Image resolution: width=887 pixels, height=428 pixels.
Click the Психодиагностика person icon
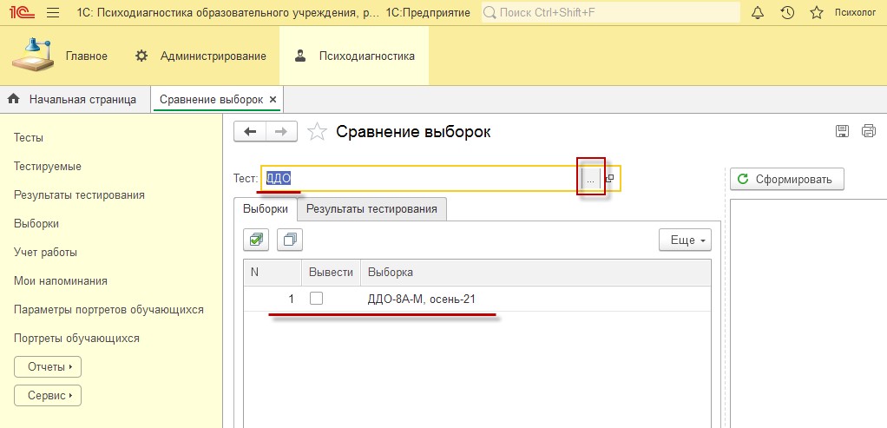(300, 56)
